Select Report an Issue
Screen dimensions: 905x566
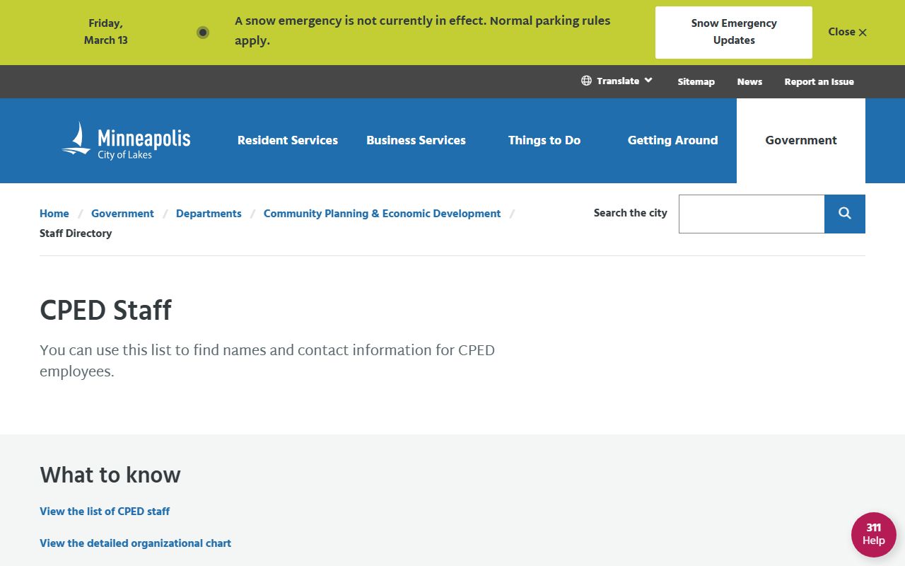tap(819, 81)
